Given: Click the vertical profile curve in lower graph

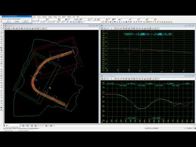Looking at the screenshot, I should click(x=142, y=109).
